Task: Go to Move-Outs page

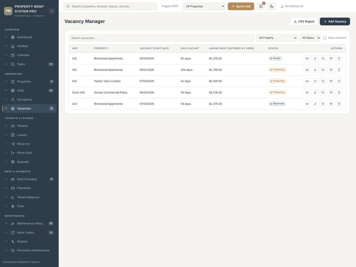Action: [x=29, y=153]
